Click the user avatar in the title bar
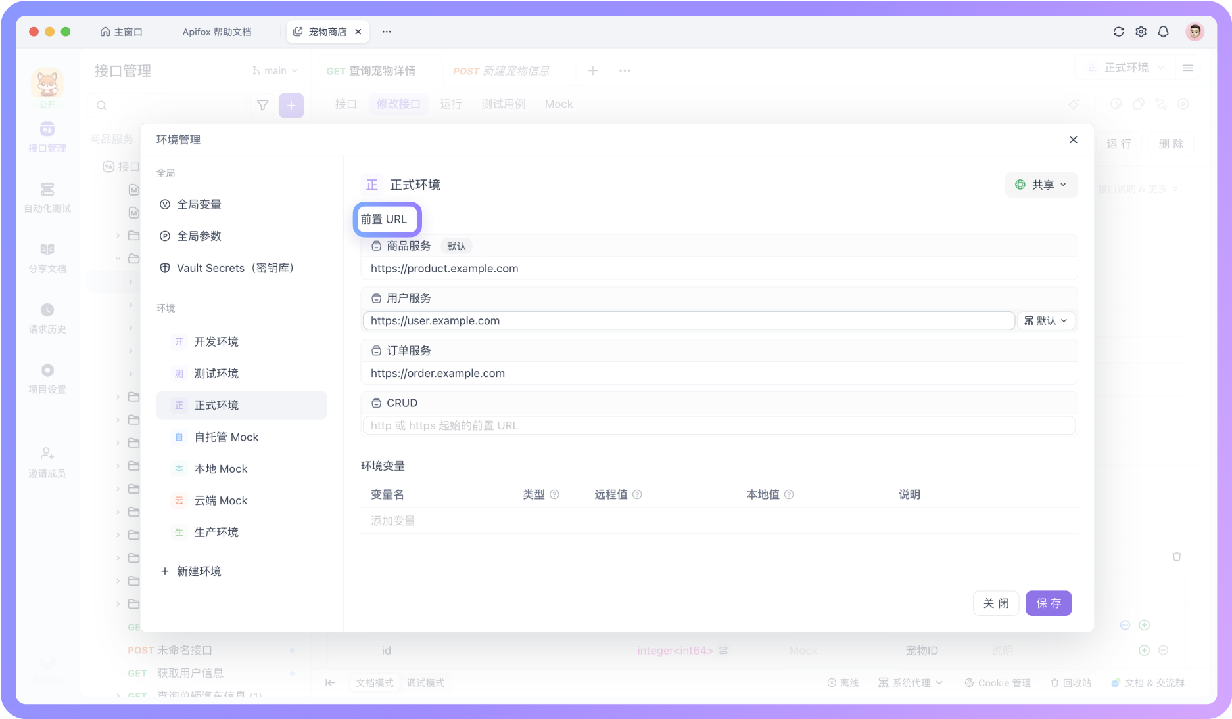Image resolution: width=1232 pixels, height=719 pixels. pos(1195,32)
